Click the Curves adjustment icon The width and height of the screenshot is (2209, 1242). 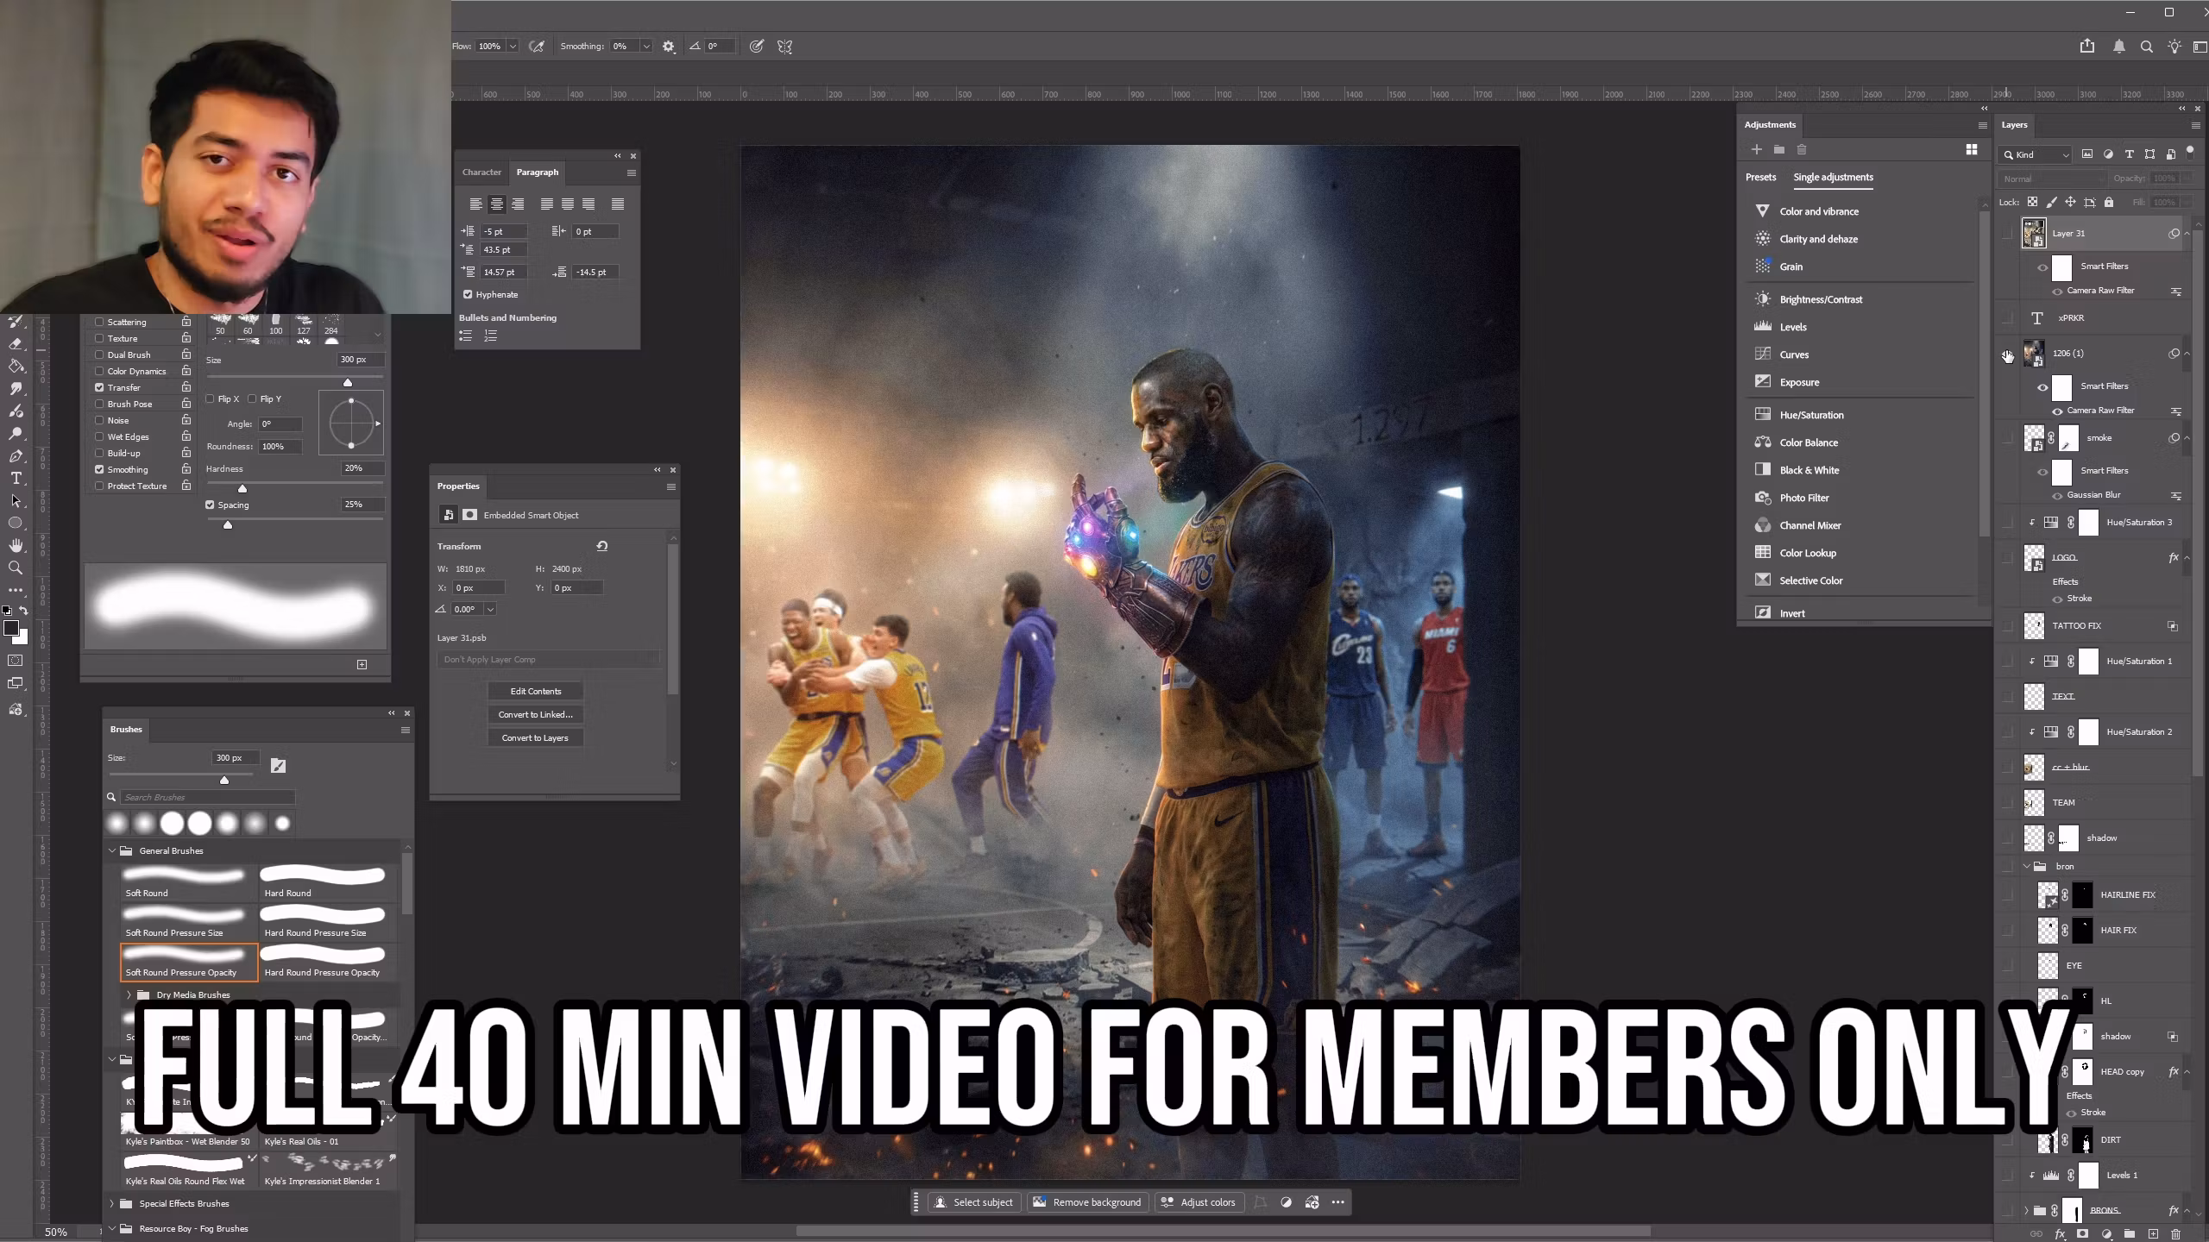coord(1763,354)
